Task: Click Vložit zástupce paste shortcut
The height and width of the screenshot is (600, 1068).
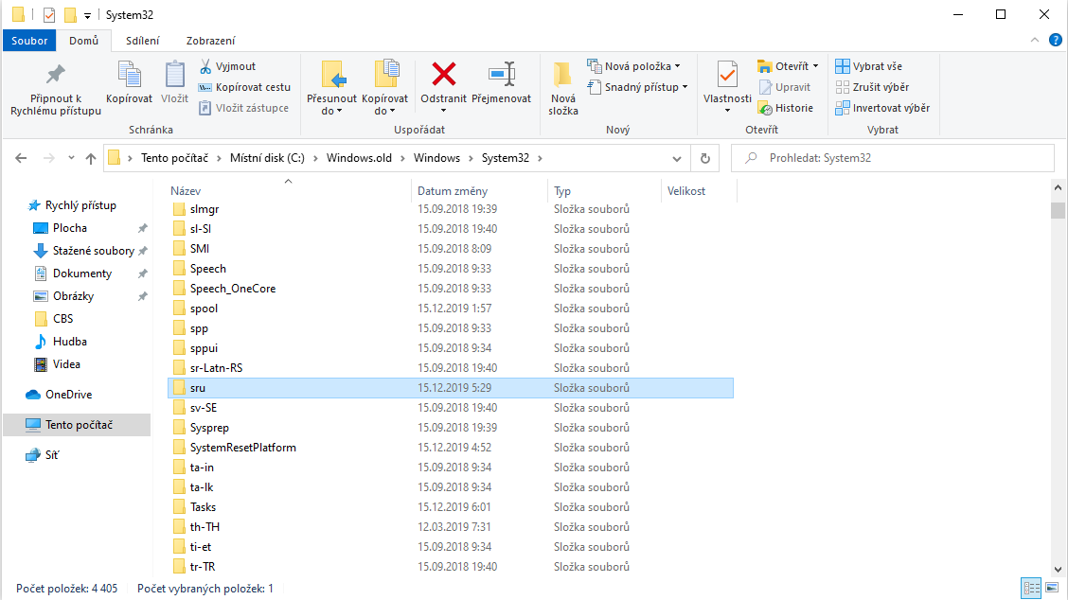Action: point(243,108)
